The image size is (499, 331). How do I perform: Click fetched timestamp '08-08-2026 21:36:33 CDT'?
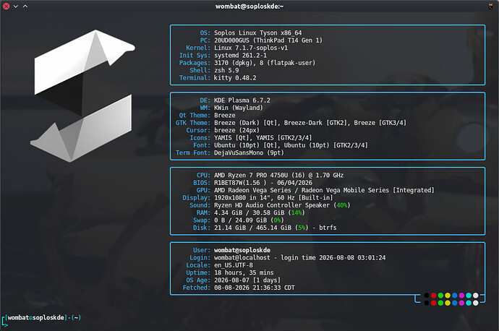click(x=255, y=288)
